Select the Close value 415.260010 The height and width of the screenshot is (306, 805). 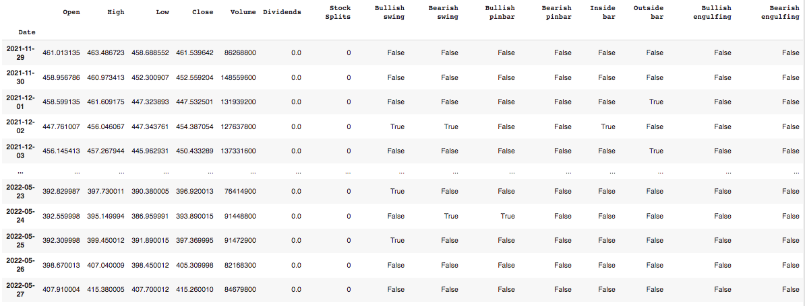click(x=195, y=290)
